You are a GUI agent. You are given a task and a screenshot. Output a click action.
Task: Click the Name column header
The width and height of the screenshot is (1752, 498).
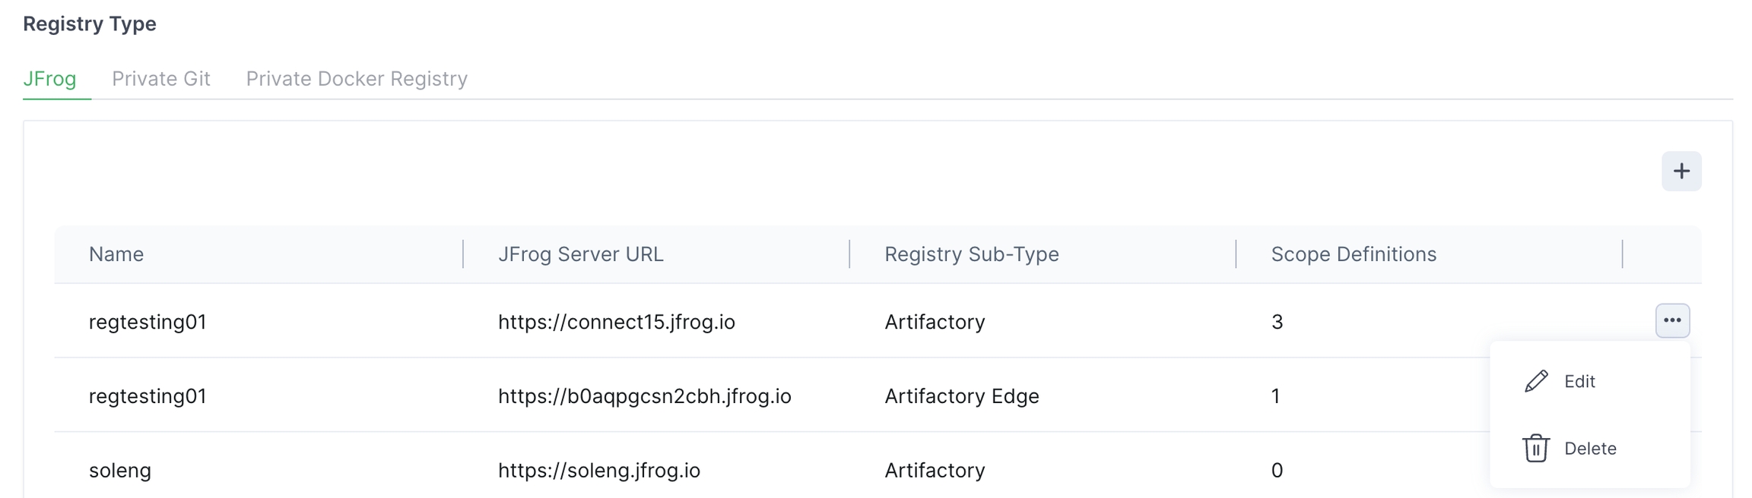[x=116, y=254]
